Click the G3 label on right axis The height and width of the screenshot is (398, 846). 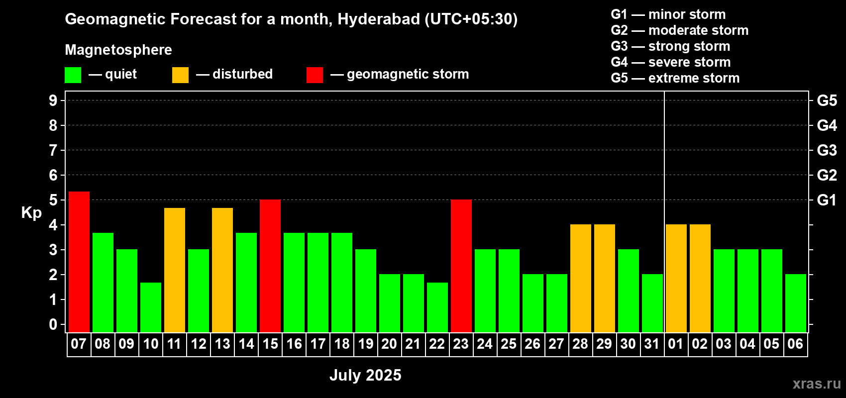coord(827,150)
